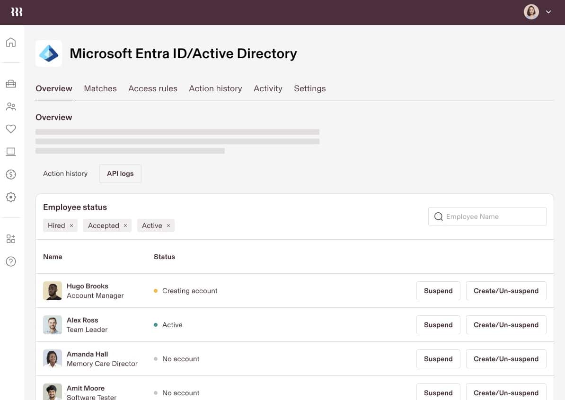Open the laptop Devices icon in sidebar
Image resolution: width=565 pixels, height=400 pixels.
click(11, 152)
